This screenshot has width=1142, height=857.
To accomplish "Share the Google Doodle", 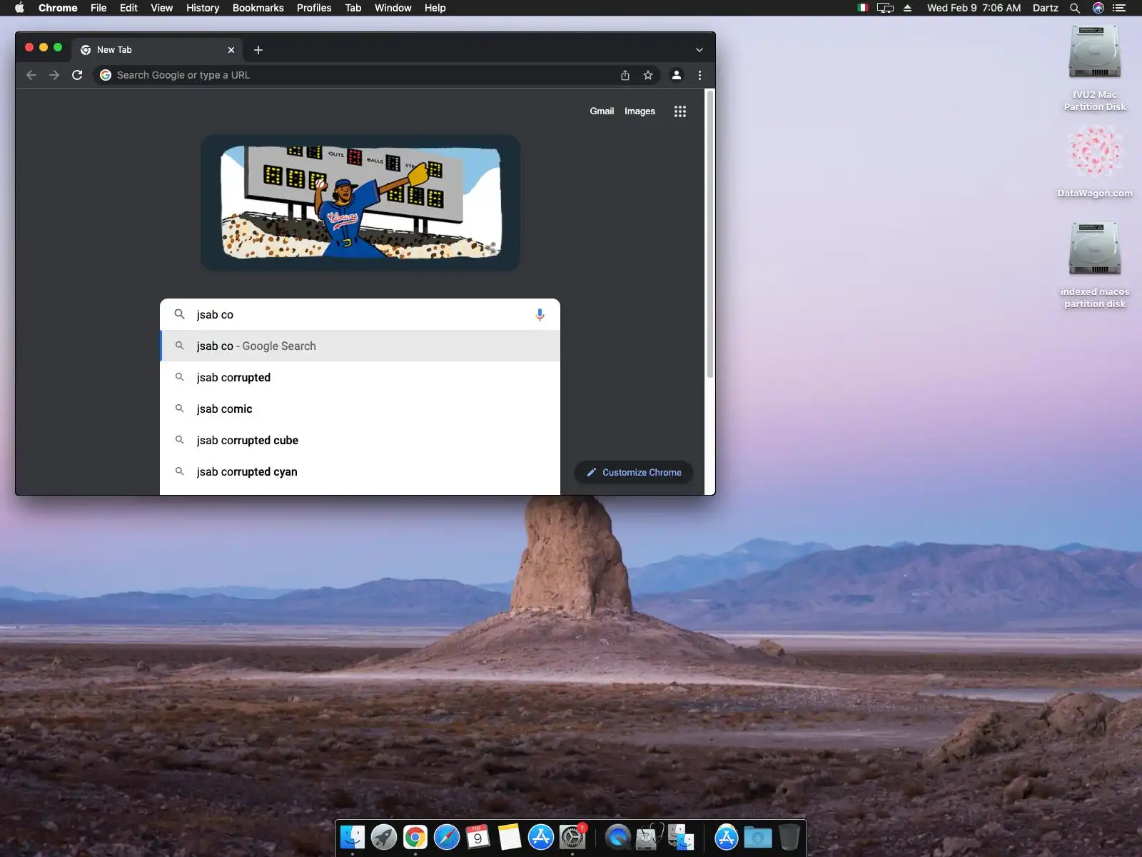I will [x=491, y=248].
